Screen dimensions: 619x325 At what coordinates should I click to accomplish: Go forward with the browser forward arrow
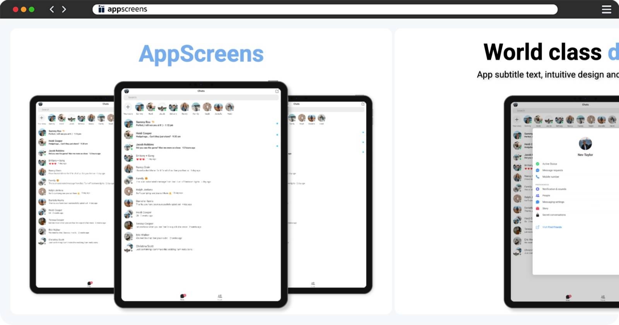tap(64, 9)
